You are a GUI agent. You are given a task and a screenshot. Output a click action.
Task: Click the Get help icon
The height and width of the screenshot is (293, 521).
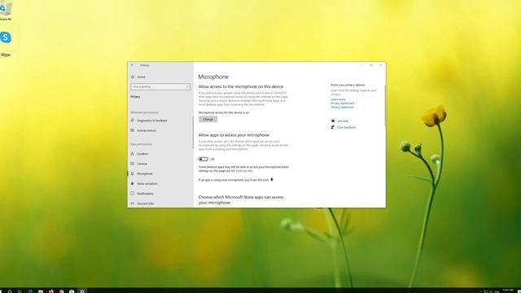[333, 121]
